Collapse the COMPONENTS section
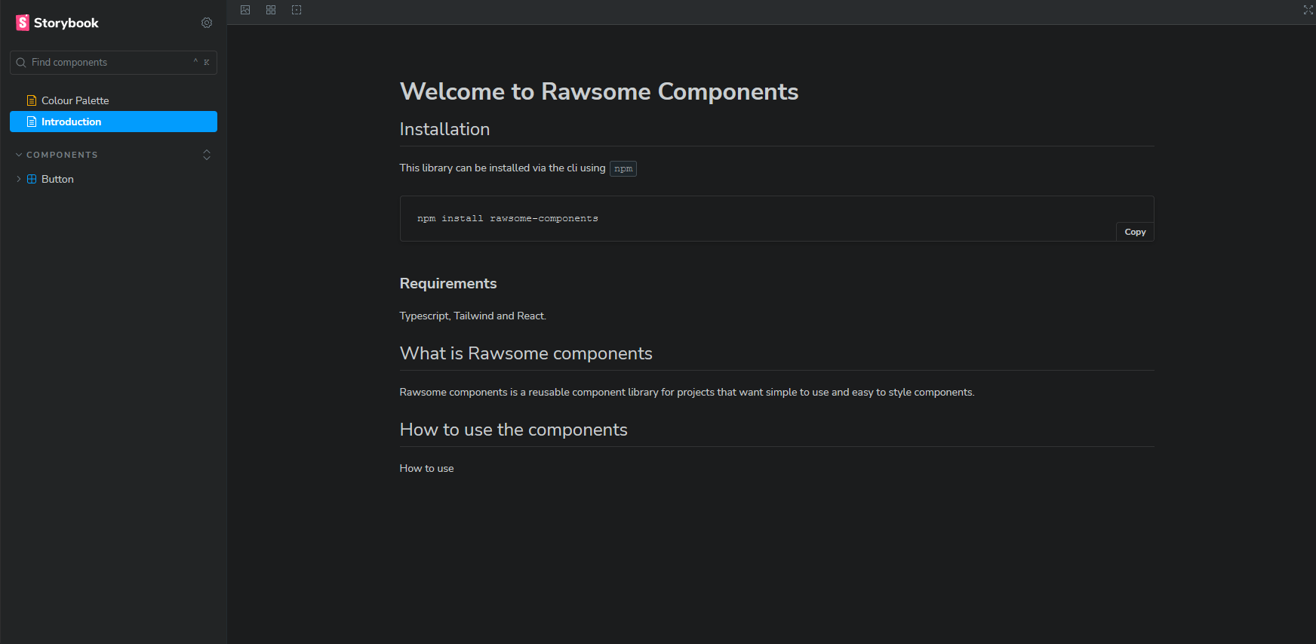This screenshot has height=644, width=1316. pos(57,155)
